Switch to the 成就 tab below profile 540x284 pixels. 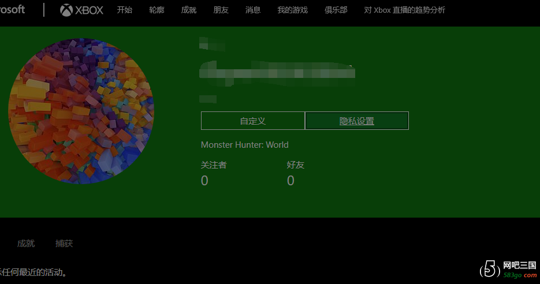point(26,244)
